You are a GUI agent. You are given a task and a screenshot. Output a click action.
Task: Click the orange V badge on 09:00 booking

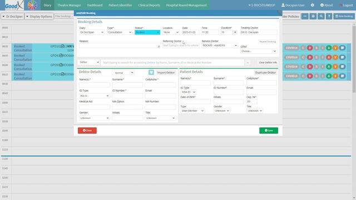pos(335,67)
